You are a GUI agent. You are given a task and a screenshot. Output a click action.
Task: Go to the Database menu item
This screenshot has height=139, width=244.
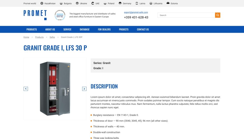(85, 29)
